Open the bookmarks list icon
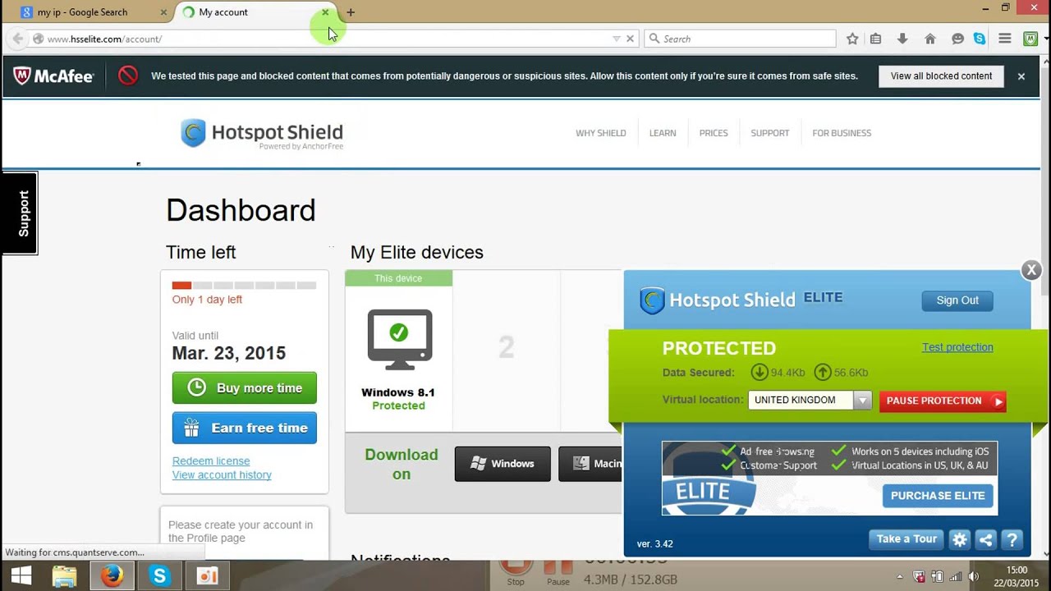 [x=875, y=39]
